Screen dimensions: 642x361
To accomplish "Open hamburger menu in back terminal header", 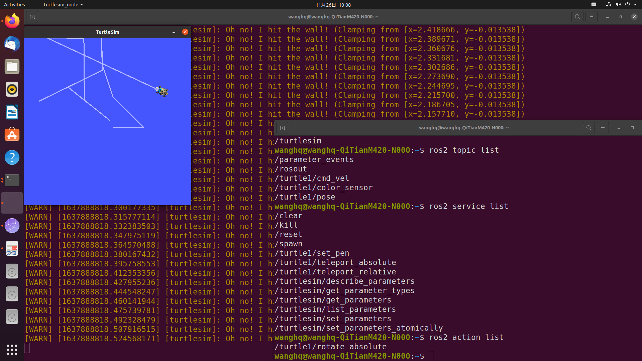I will point(591,17).
